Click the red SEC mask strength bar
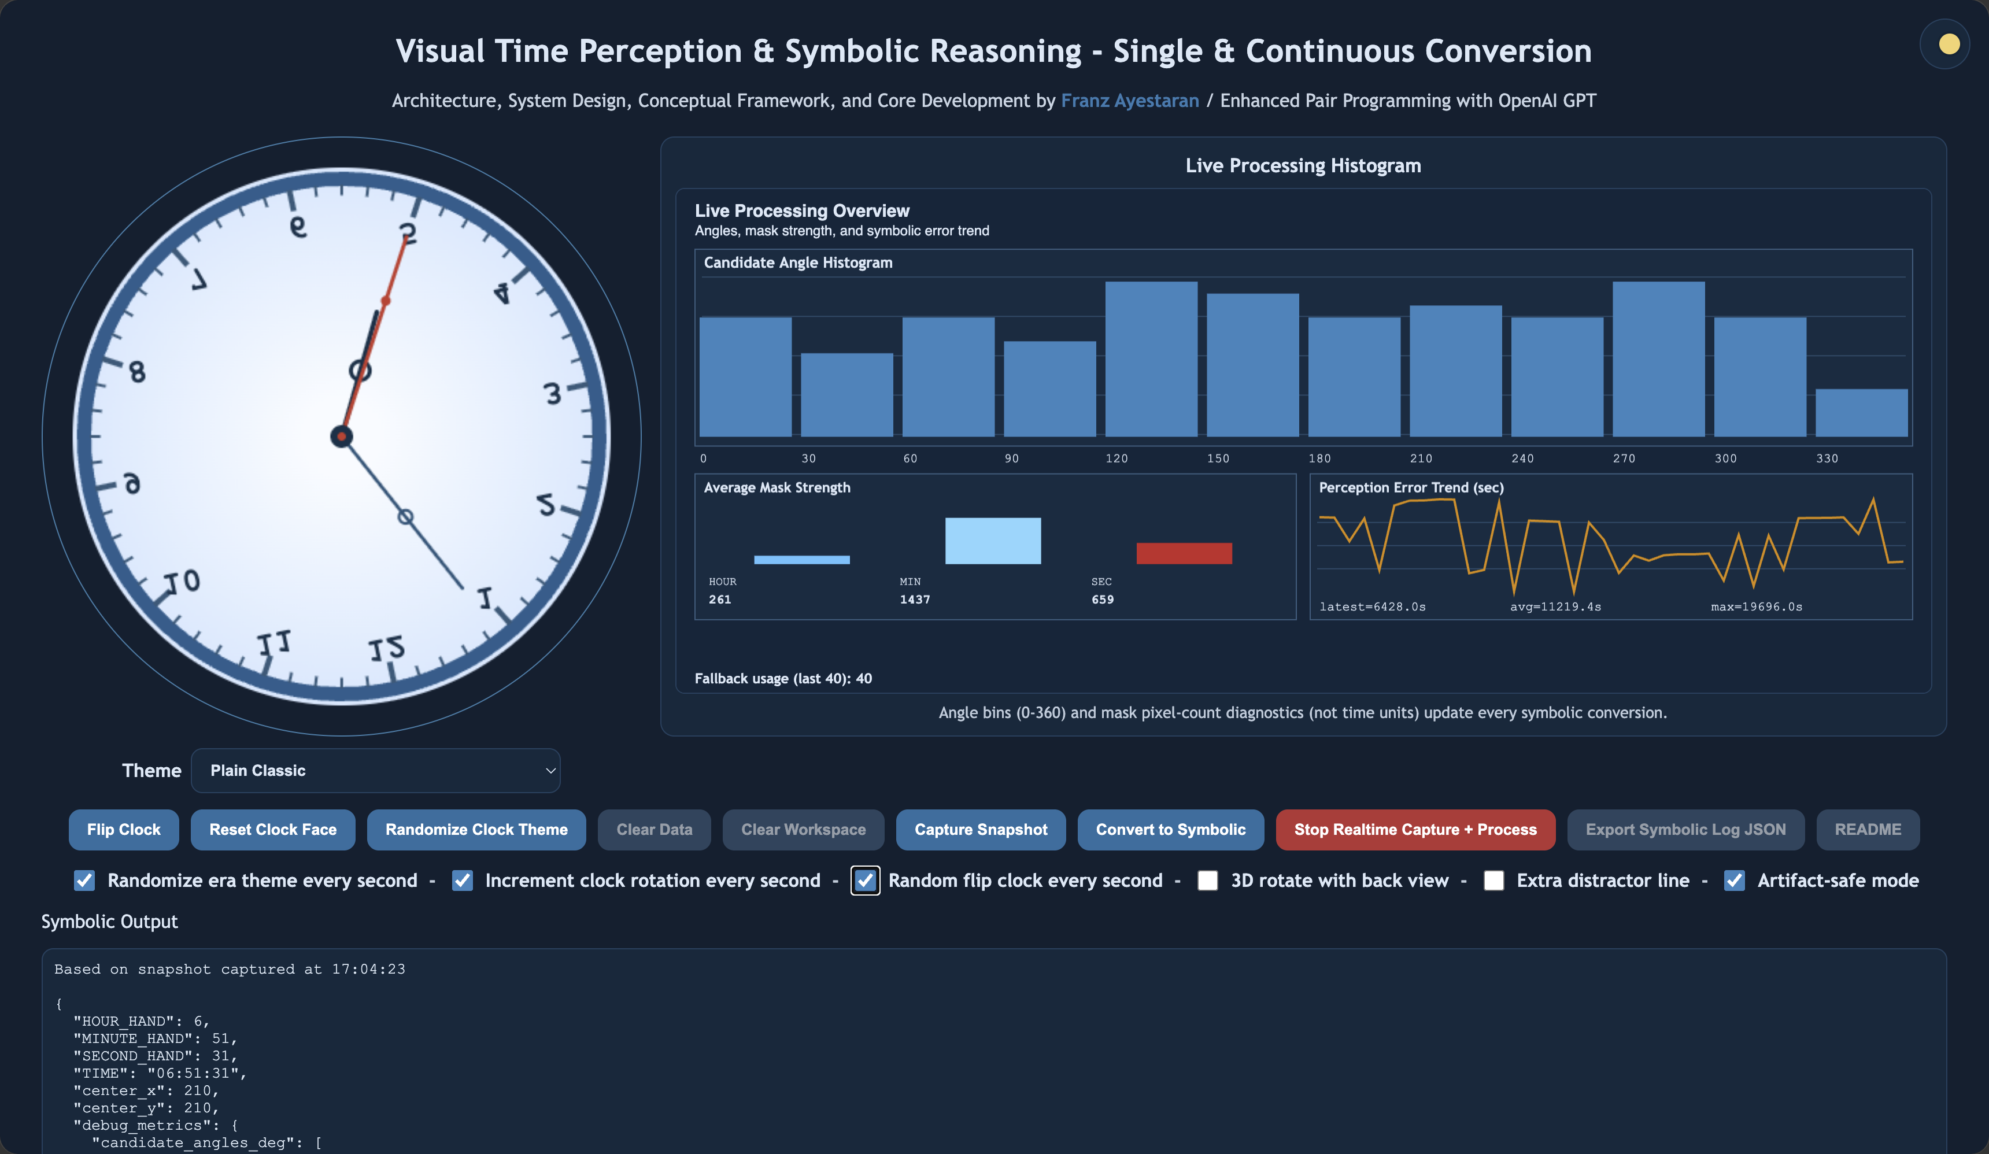1989x1154 pixels. pos(1184,553)
